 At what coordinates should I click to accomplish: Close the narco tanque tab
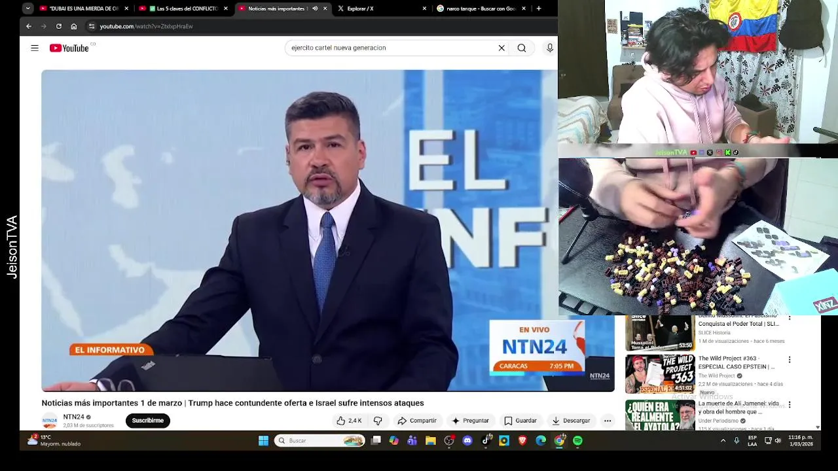[524, 9]
